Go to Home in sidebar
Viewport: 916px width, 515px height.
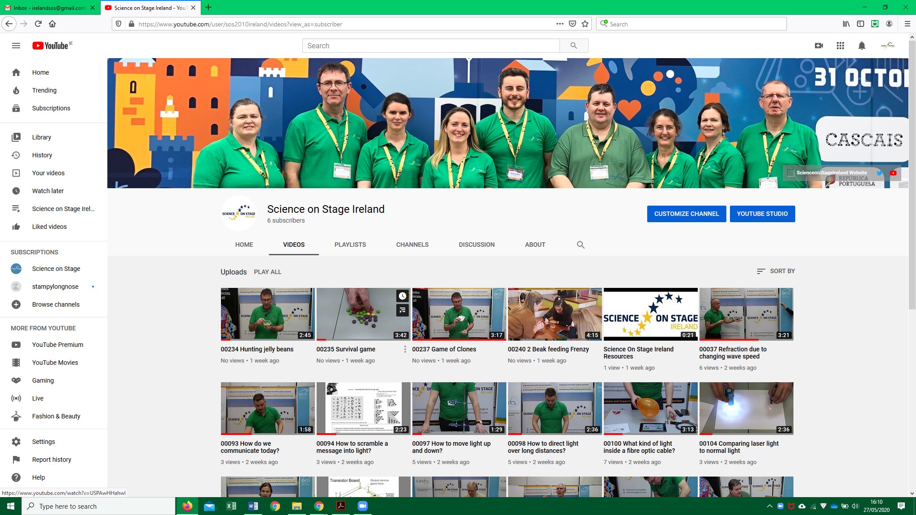(x=54, y=72)
